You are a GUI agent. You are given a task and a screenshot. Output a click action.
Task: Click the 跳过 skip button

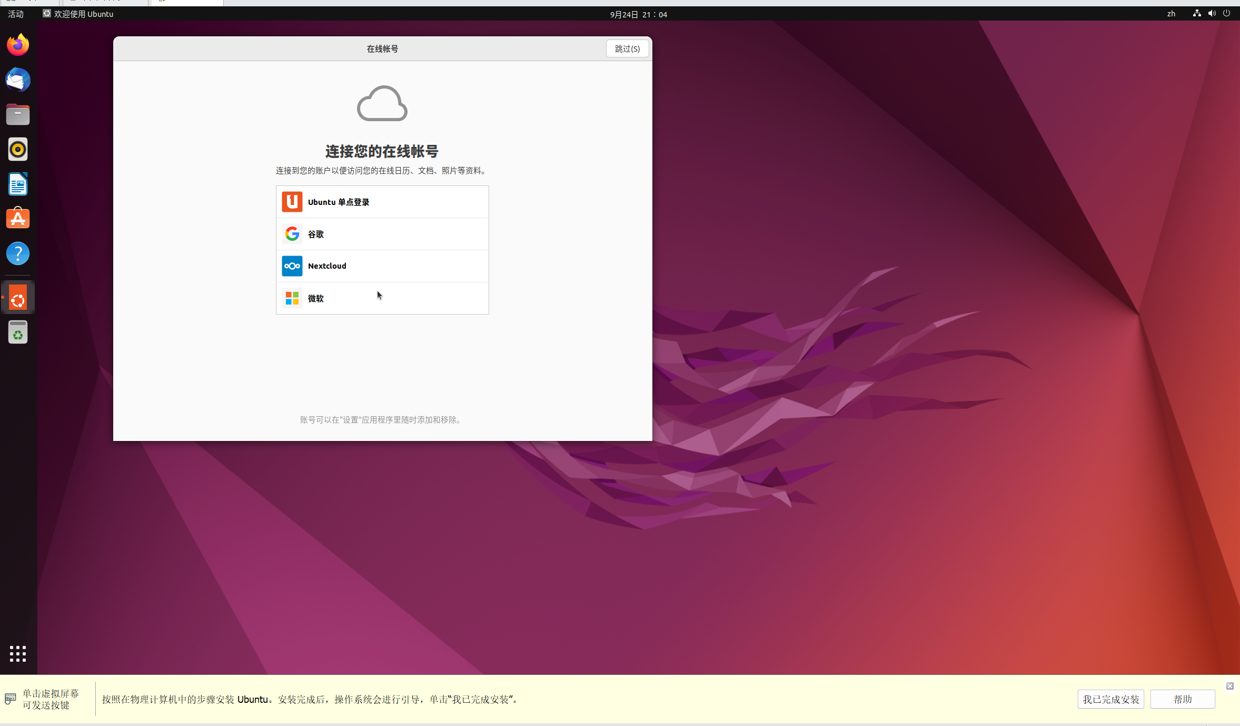point(627,48)
